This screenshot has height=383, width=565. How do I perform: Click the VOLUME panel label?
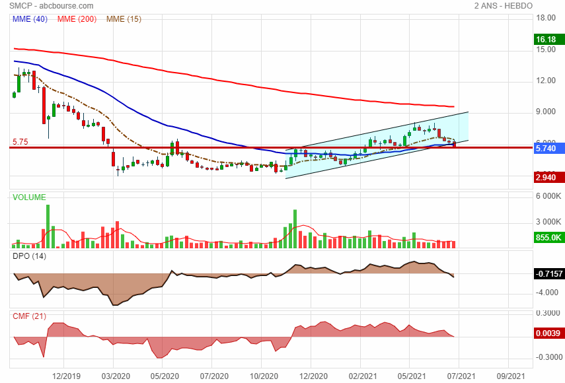(x=29, y=197)
